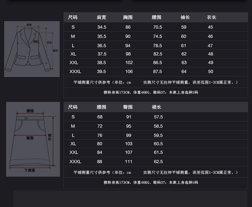Click chest value 102
Screen dimensions: 252x207
click(129, 63)
